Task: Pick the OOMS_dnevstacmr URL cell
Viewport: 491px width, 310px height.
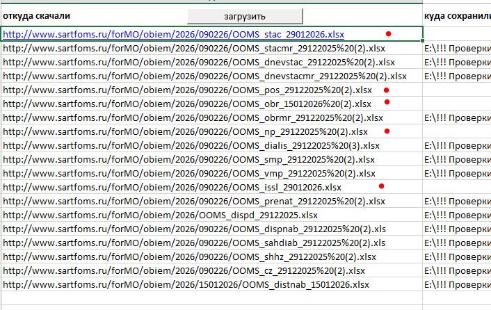Action: pyautogui.click(x=205, y=76)
